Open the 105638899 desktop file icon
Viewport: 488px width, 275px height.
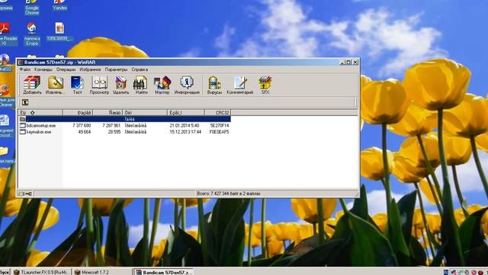tap(59, 31)
